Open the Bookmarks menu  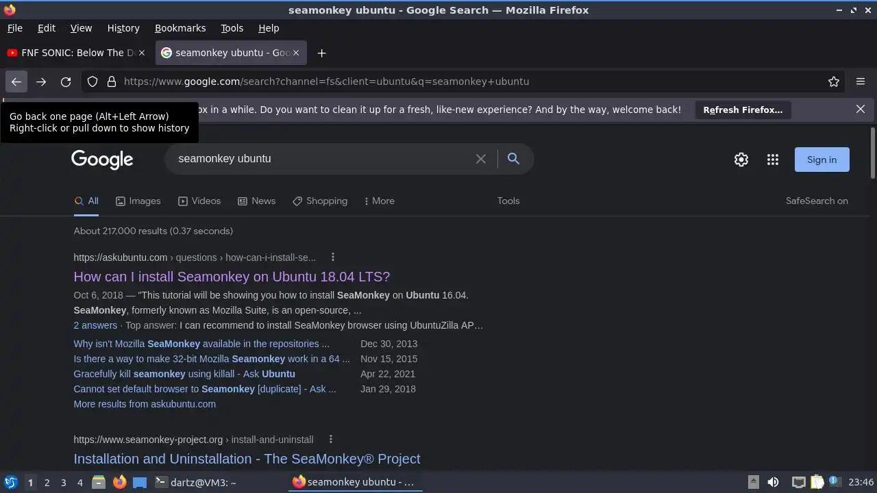coord(180,28)
